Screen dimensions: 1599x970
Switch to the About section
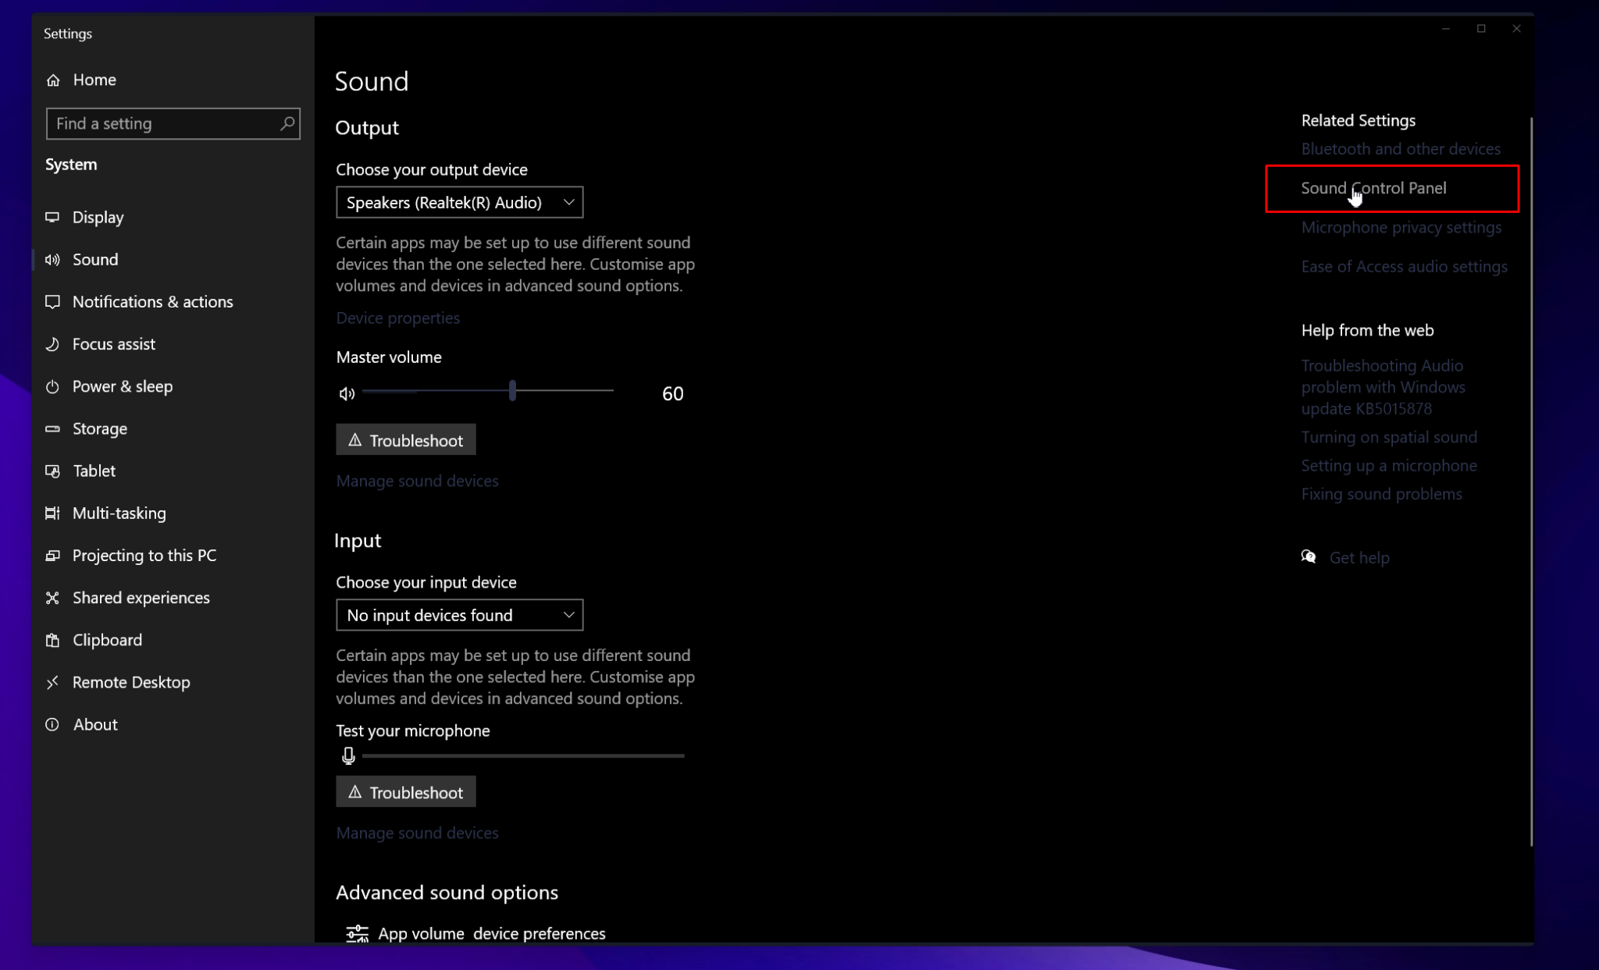pos(94,724)
